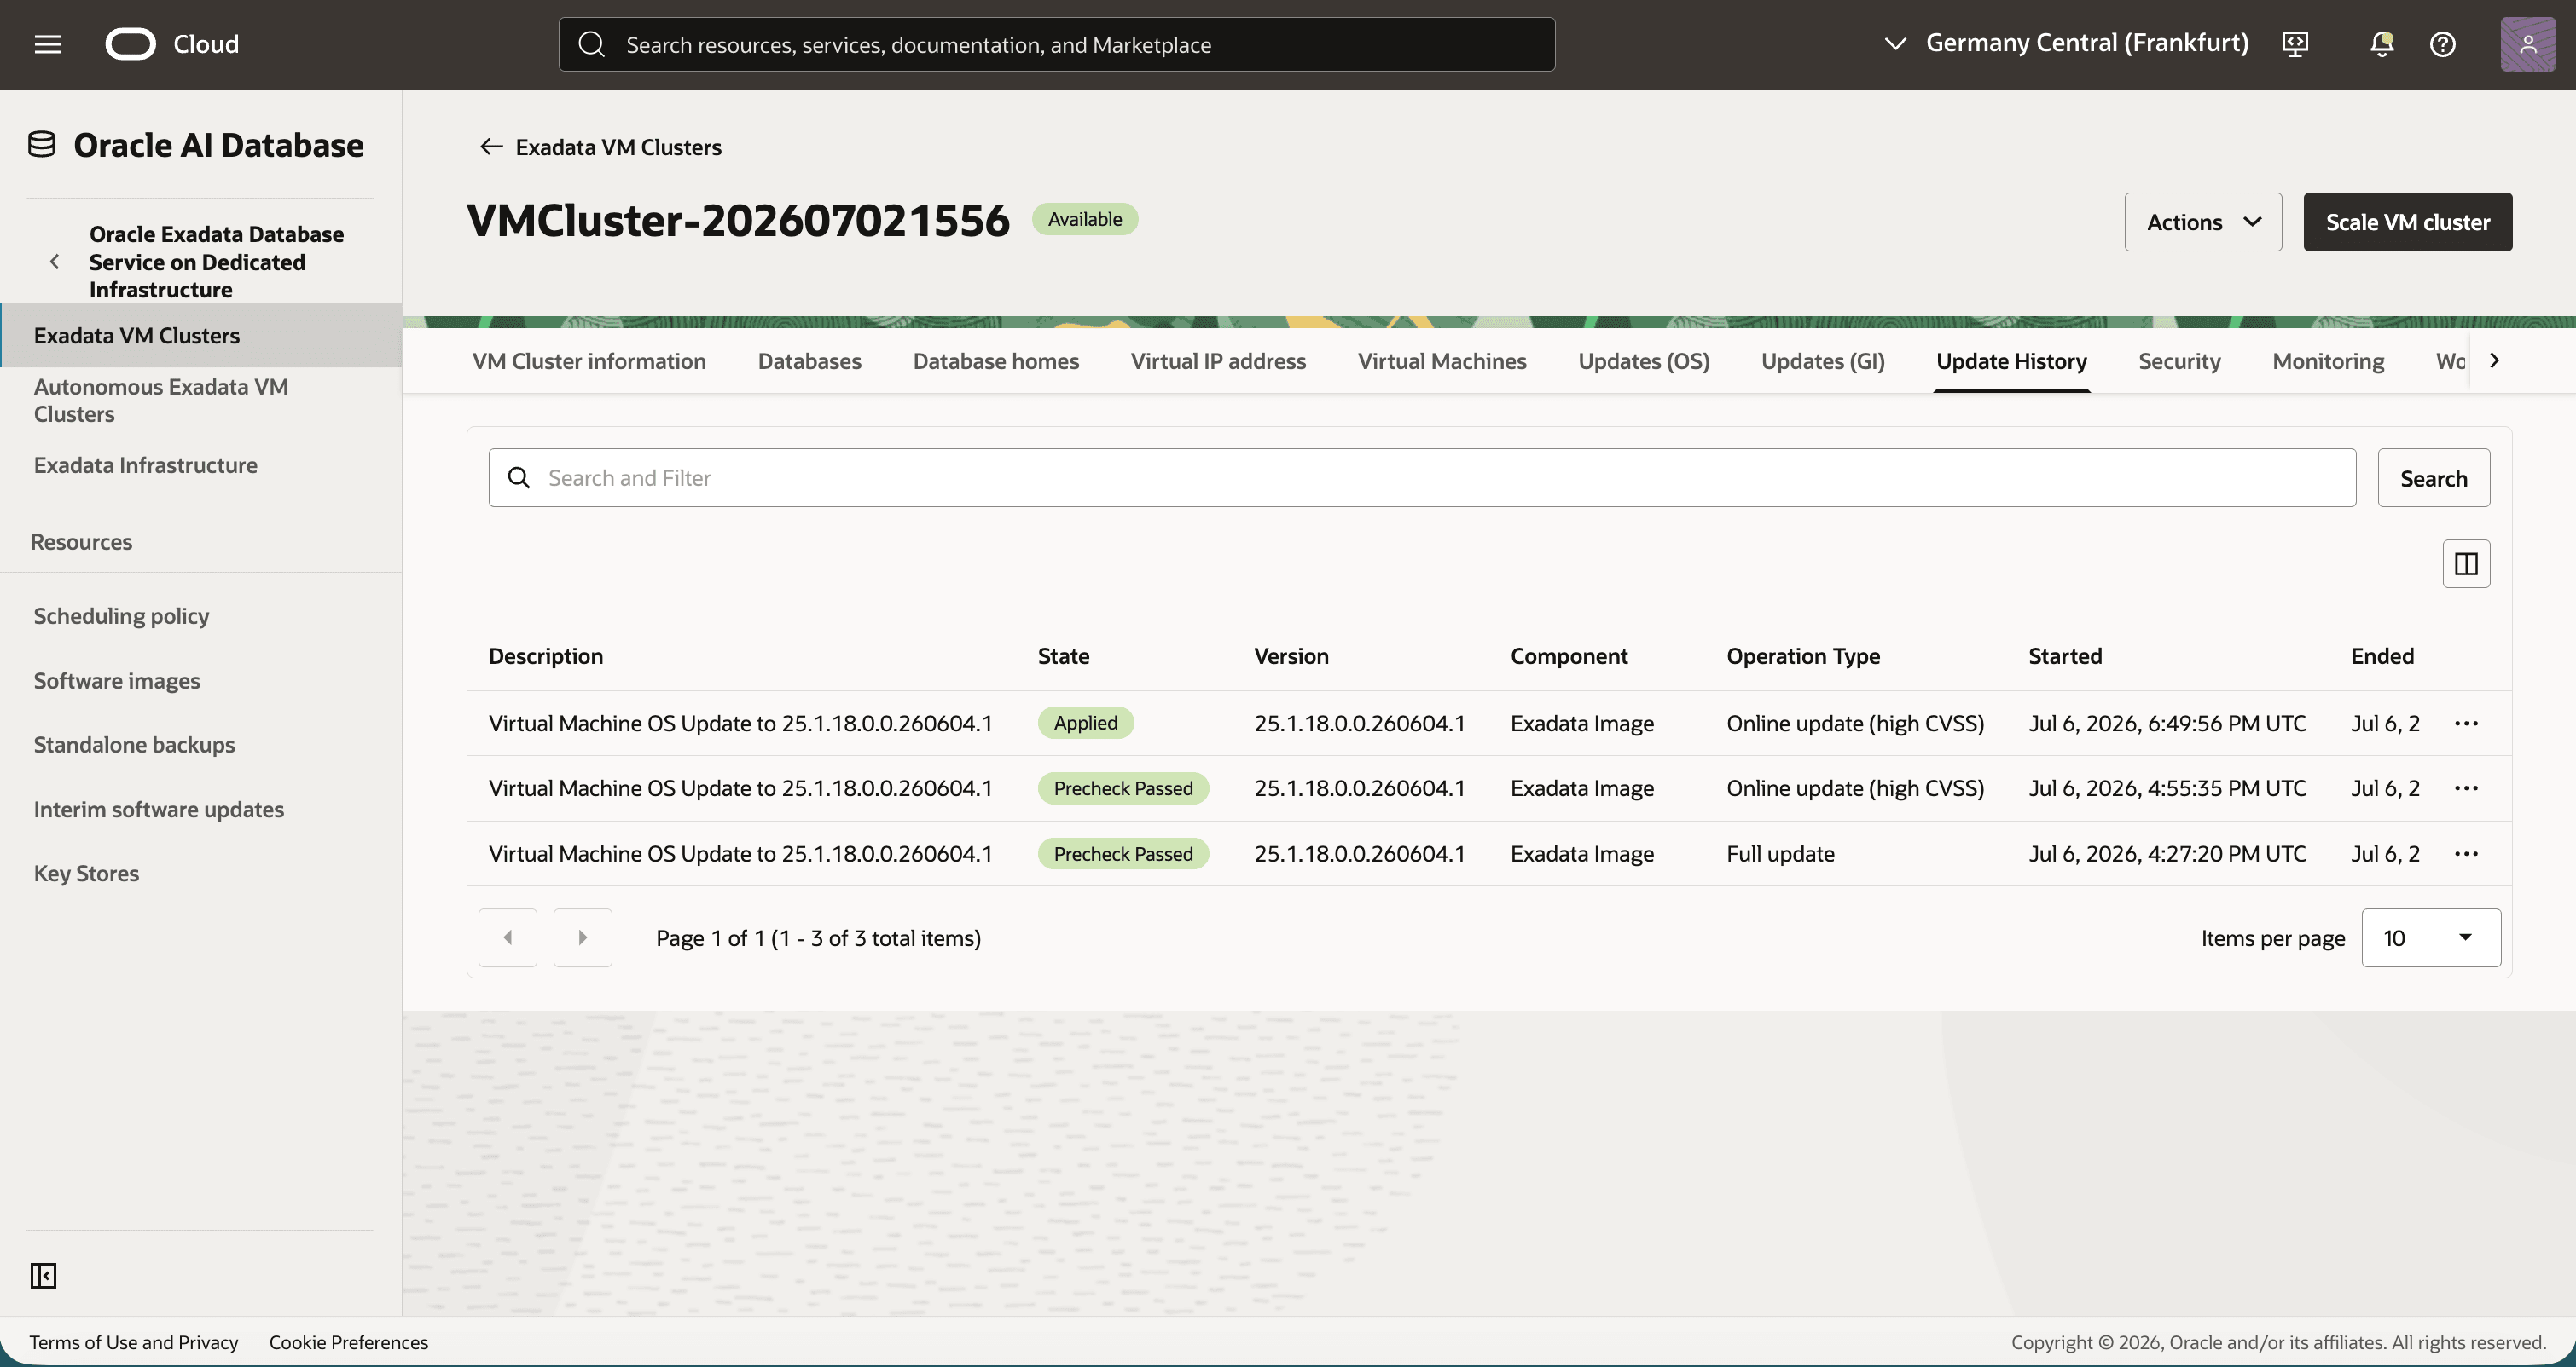Click 'Jul 6, 2026, 4:27:20 PM UTC' cell

click(2167, 853)
